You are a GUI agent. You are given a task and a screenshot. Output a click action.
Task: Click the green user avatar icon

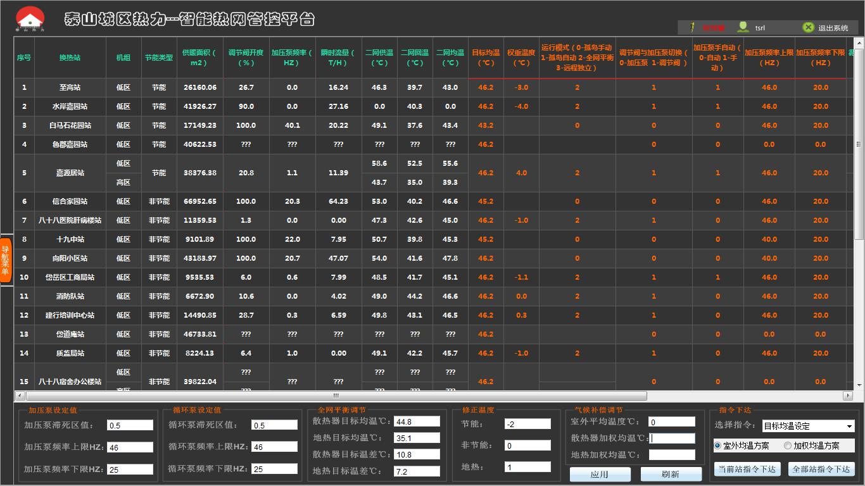(743, 27)
